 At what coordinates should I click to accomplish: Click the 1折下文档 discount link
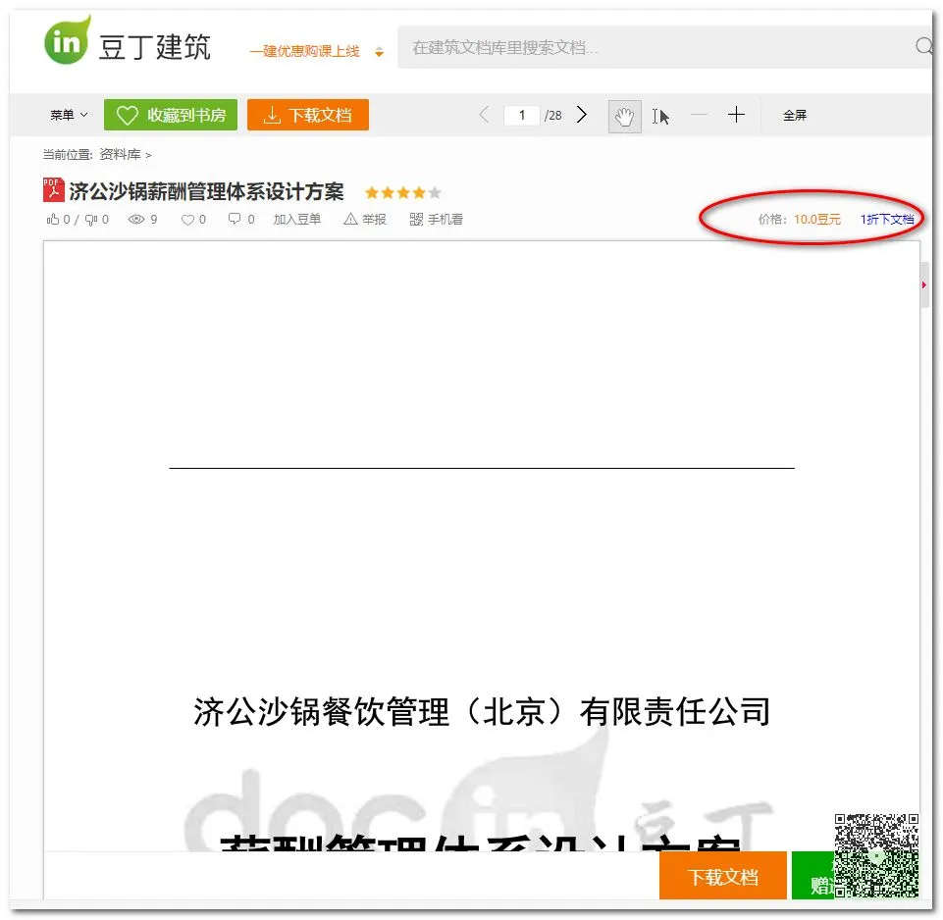coord(887,219)
